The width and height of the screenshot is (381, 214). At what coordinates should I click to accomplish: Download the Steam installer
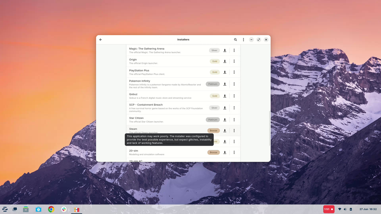coord(225,130)
